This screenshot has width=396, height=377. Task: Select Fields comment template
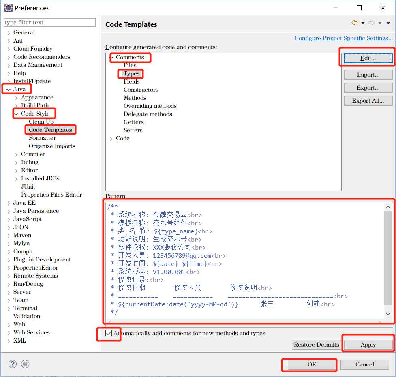tap(131, 81)
